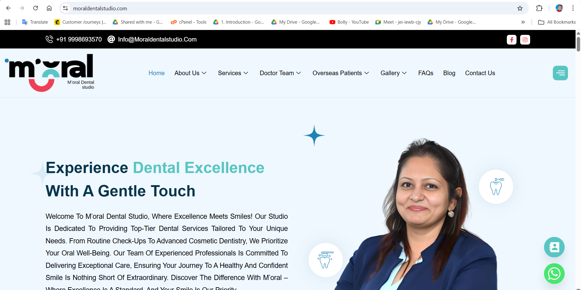Expand the Overseas Patients dropdown
581x290 pixels.
point(341,73)
